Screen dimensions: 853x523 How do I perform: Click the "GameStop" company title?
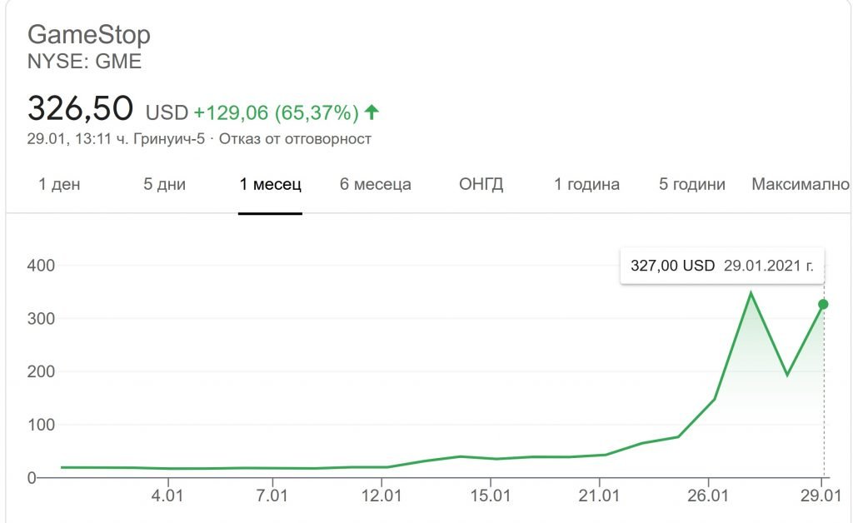[x=88, y=35]
